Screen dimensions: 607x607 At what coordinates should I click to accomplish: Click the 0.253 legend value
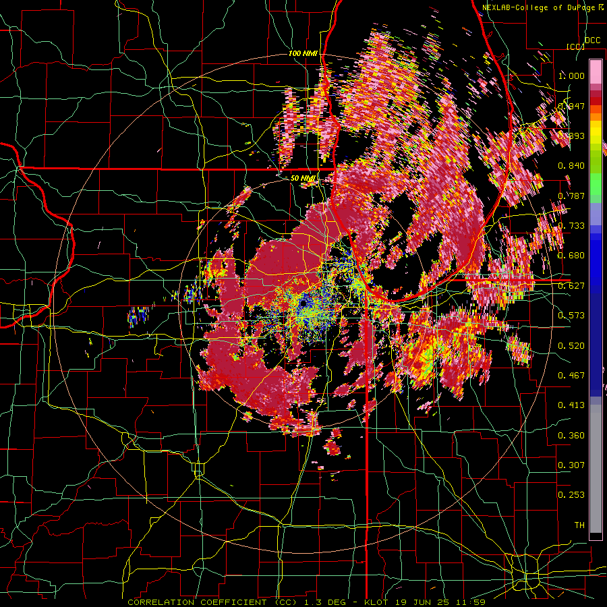(571, 495)
